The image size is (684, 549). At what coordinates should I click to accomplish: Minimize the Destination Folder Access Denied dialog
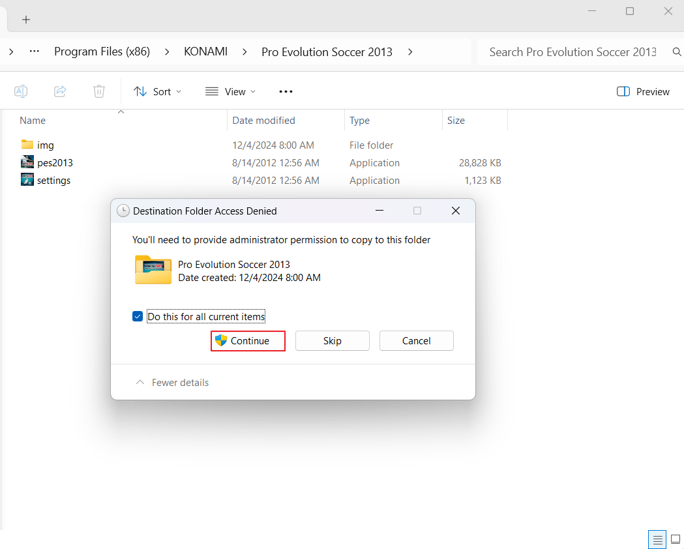(x=379, y=211)
